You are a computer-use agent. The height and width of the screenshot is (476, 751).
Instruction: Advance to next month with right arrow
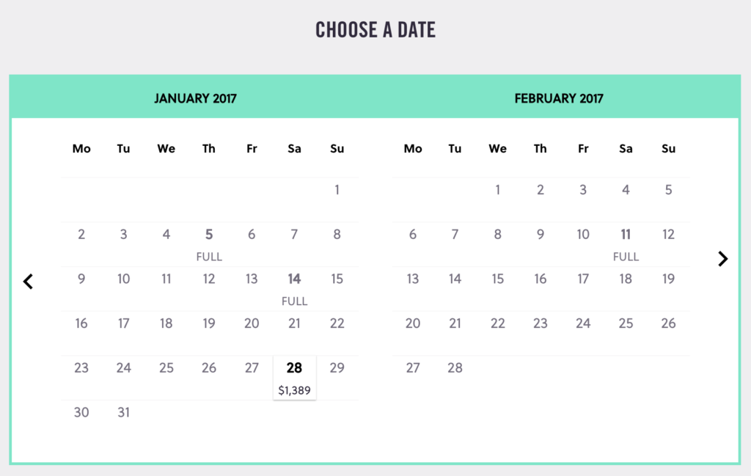coord(722,259)
